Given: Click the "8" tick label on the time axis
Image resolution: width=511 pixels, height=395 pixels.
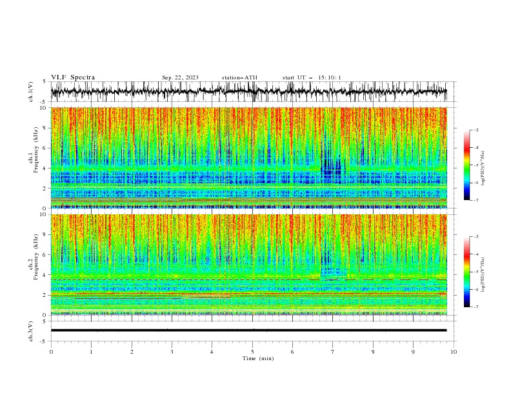Looking at the screenshot, I should [373, 352].
